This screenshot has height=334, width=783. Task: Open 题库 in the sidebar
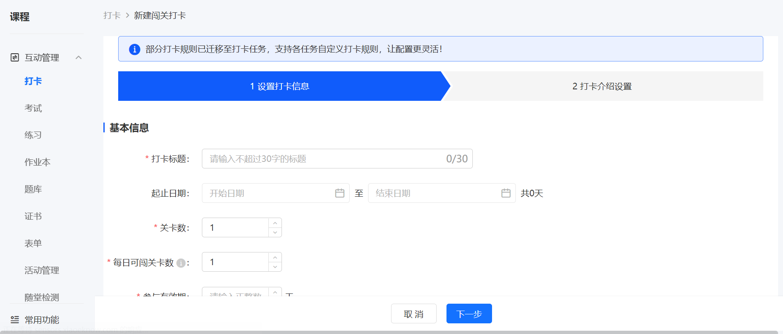33,189
